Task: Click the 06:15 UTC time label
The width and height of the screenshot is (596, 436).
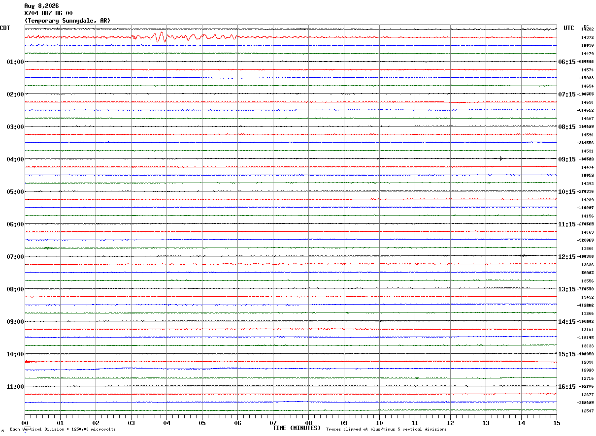Action: pos(567,62)
